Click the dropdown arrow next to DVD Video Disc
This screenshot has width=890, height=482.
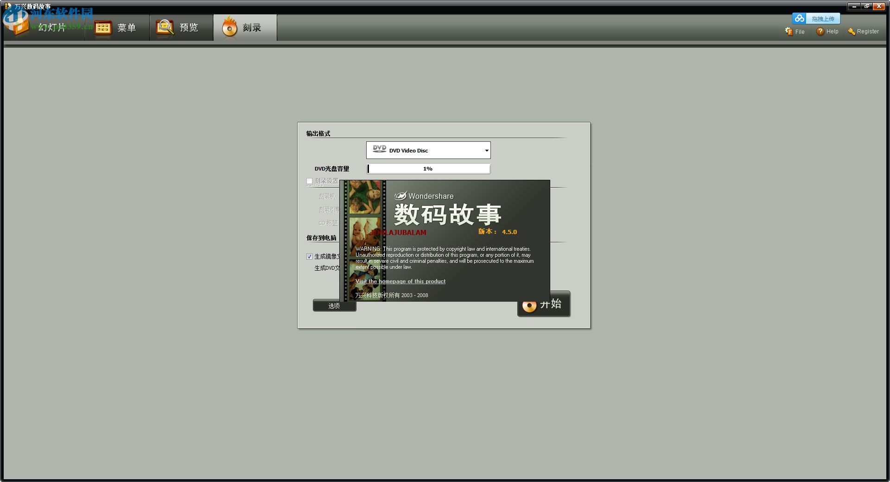486,150
